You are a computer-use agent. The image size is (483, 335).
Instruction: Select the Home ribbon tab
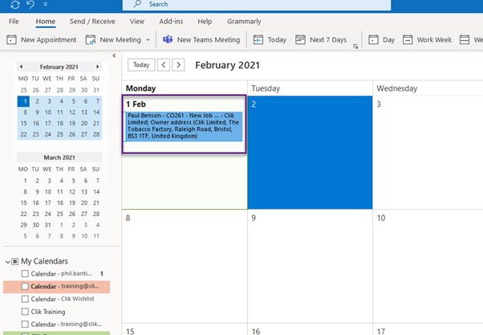point(46,21)
